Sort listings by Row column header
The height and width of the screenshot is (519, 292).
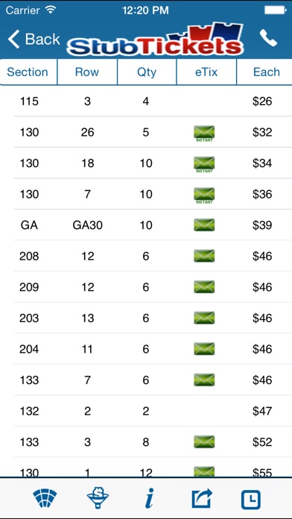click(87, 72)
